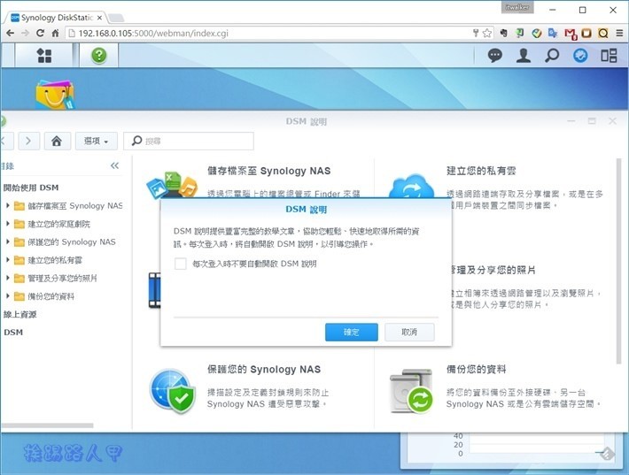Image resolution: width=629 pixels, height=475 pixels.
Task: Check the do not auto-open DSM Help box
Action: 181,264
